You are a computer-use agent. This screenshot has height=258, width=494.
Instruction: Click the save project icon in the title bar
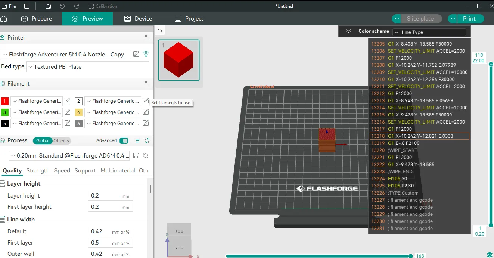[48, 6]
